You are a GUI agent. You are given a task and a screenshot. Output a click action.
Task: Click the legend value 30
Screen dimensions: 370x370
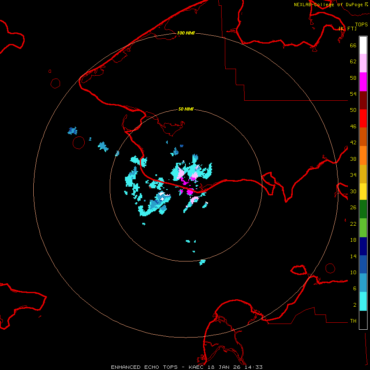[x=353, y=191]
